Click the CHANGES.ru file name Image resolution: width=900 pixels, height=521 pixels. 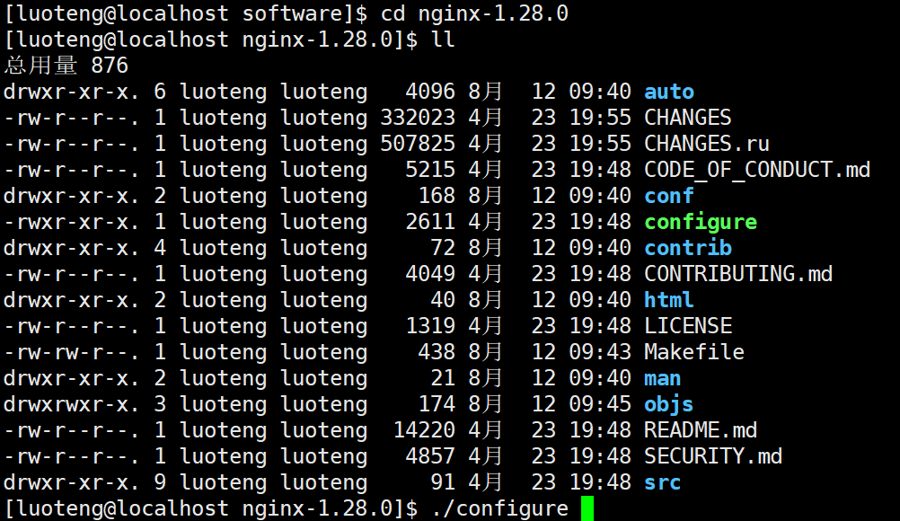[x=706, y=144]
